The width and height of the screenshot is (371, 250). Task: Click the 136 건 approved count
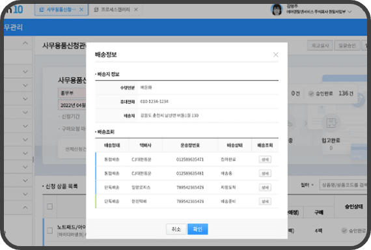pyautogui.click(x=346, y=93)
